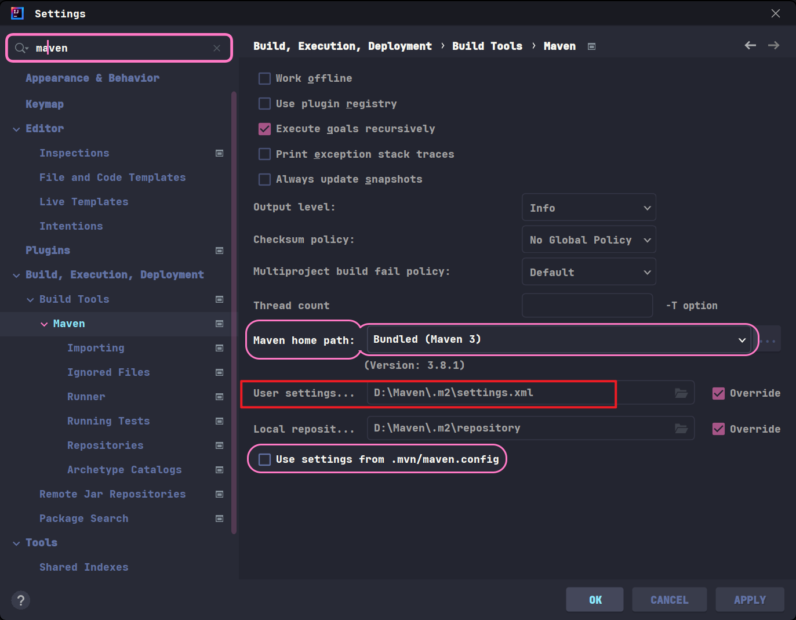Click the search magnifier icon
The width and height of the screenshot is (796, 620).
21,48
